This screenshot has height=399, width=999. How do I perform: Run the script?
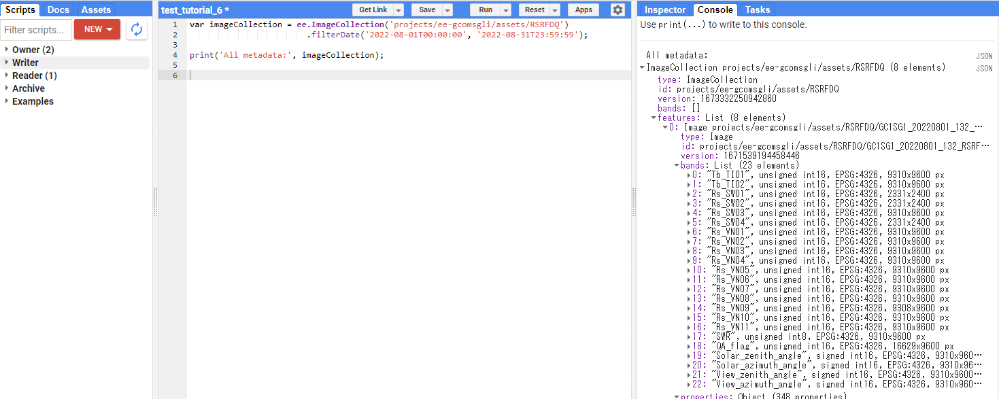(485, 10)
